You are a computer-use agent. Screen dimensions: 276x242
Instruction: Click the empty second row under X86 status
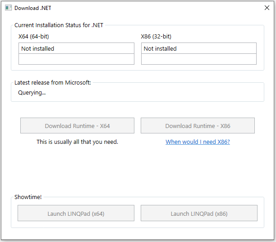199,59
